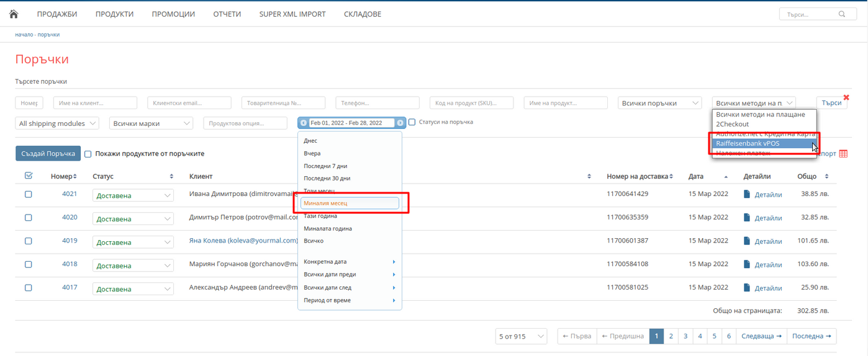868x356 pixels.
Task: Expand the 'All shipping modules' dropdown
Action: 57,123
